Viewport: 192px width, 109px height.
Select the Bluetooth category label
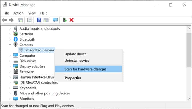click(x=27, y=39)
